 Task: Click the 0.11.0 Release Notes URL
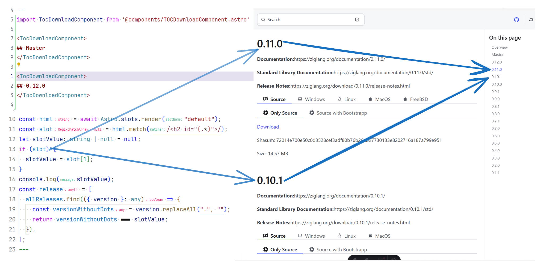point(350,86)
